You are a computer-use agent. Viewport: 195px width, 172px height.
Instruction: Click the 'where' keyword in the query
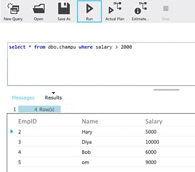tap(86, 47)
